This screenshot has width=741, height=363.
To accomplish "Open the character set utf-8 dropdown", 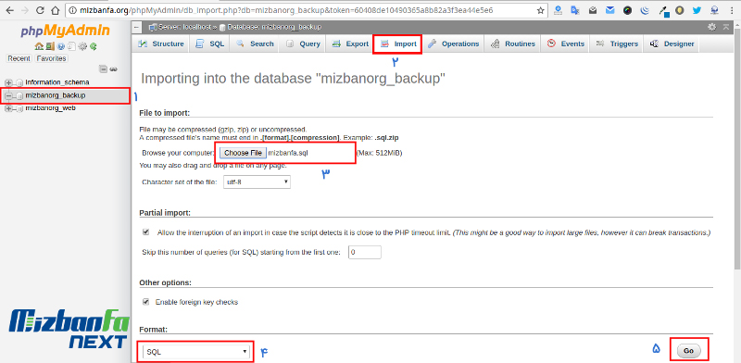I will pyautogui.click(x=257, y=181).
